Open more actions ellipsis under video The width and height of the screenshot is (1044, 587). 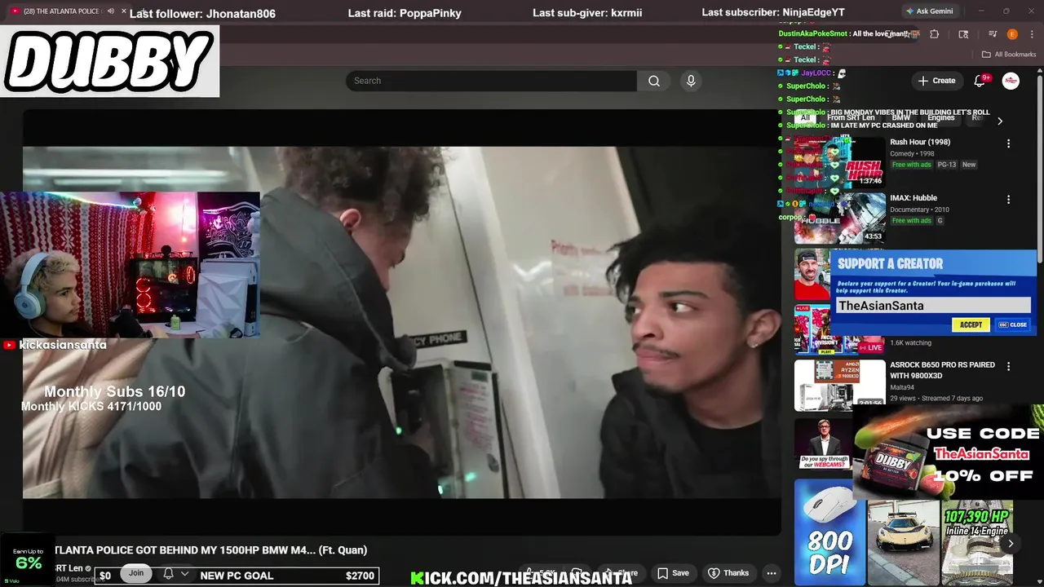(x=771, y=573)
